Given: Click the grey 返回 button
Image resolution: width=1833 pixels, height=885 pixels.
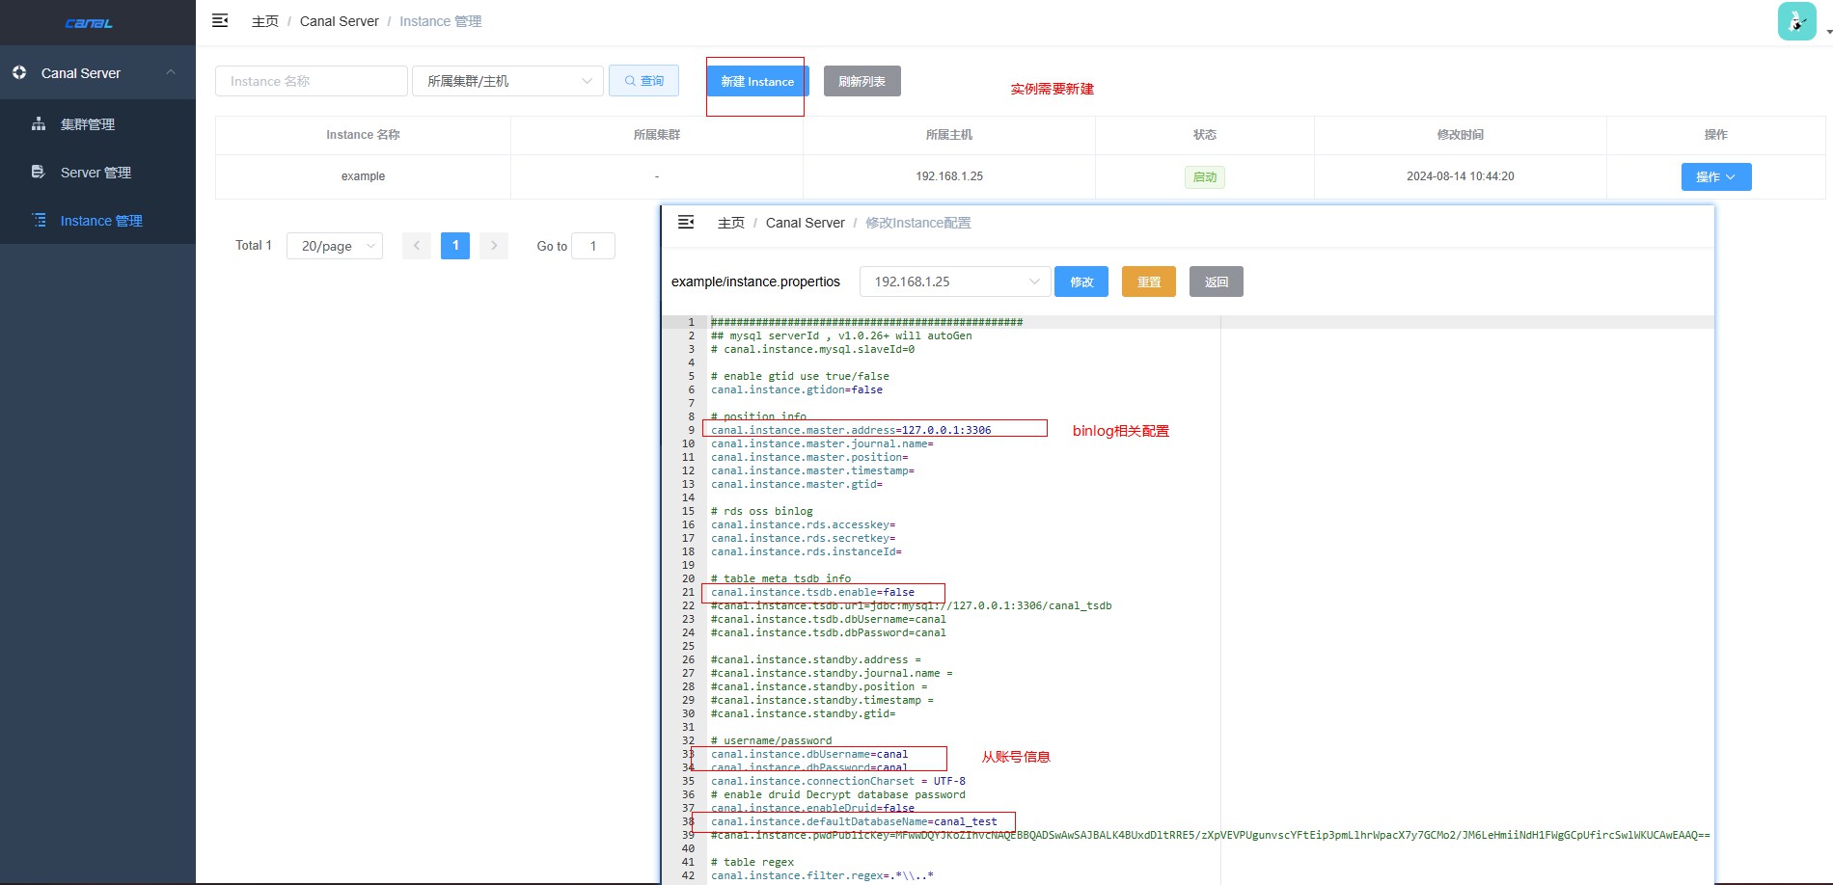Looking at the screenshot, I should (1217, 282).
